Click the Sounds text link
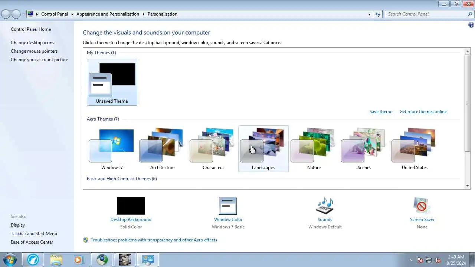Viewport: 475px width, 267px height. click(x=325, y=220)
